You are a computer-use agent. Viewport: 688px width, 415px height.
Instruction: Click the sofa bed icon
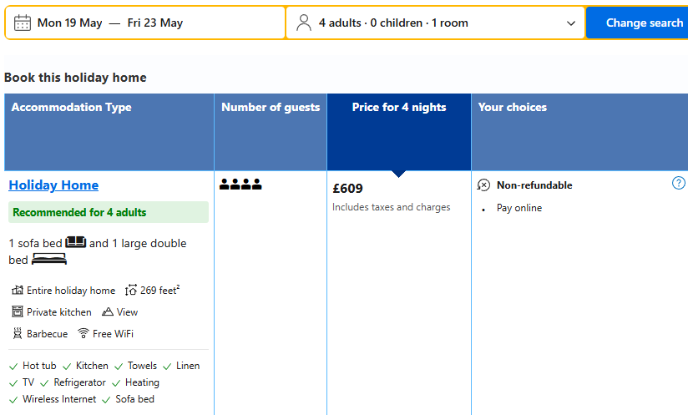[x=76, y=242]
